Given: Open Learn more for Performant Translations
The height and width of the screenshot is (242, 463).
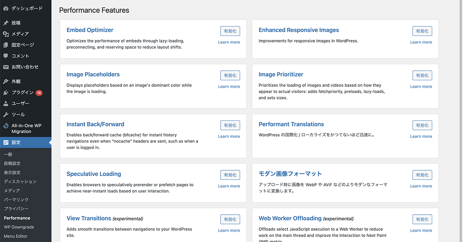Looking at the screenshot, I should [x=421, y=136].
